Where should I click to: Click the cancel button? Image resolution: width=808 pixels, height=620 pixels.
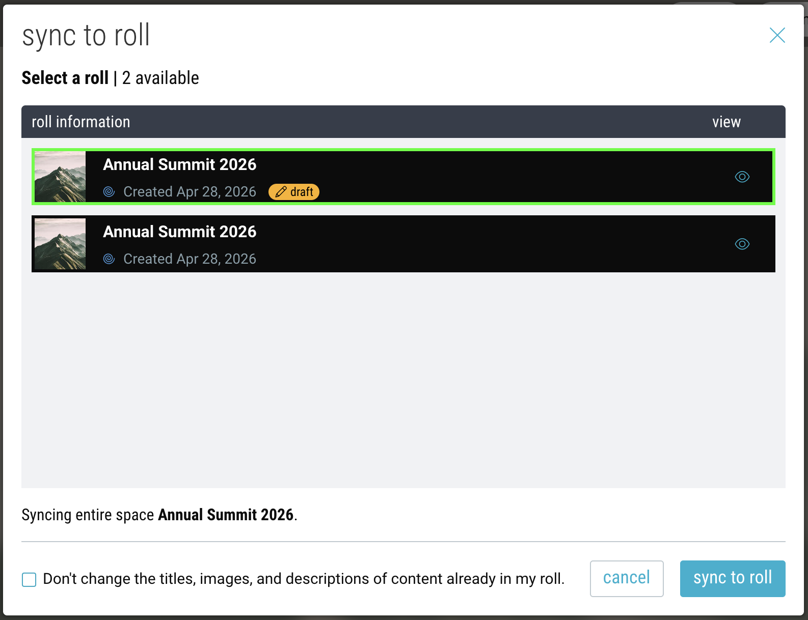click(626, 578)
